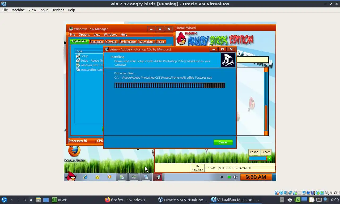The width and height of the screenshot is (340, 204).
Task: Open host file manager panel icon
Action: [38, 200]
